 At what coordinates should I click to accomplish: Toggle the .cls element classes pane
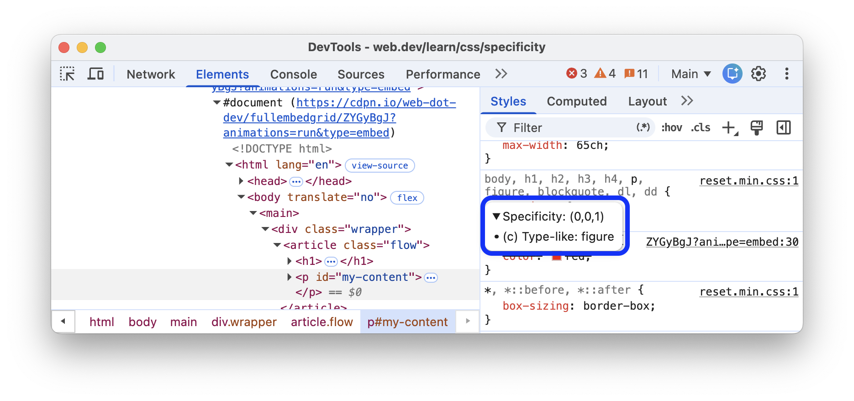pos(701,127)
